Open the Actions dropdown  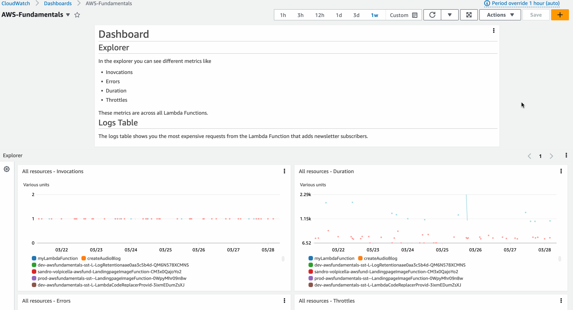coord(500,15)
